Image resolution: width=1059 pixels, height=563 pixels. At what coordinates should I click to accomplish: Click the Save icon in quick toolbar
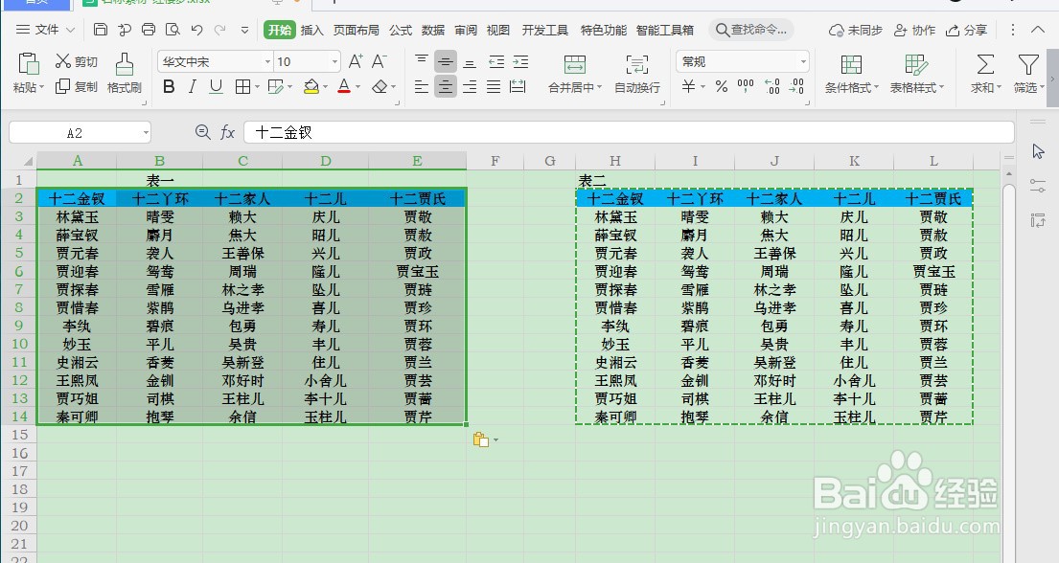point(101,29)
